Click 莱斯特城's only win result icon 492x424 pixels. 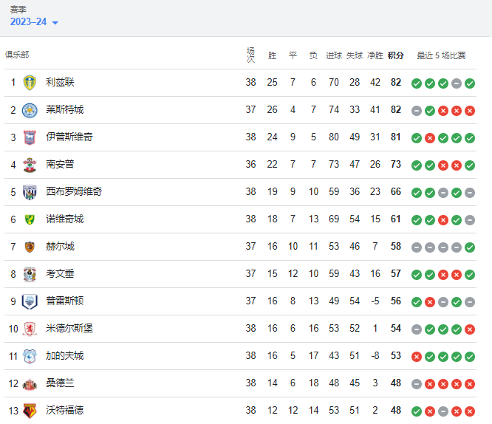pos(430,111)
